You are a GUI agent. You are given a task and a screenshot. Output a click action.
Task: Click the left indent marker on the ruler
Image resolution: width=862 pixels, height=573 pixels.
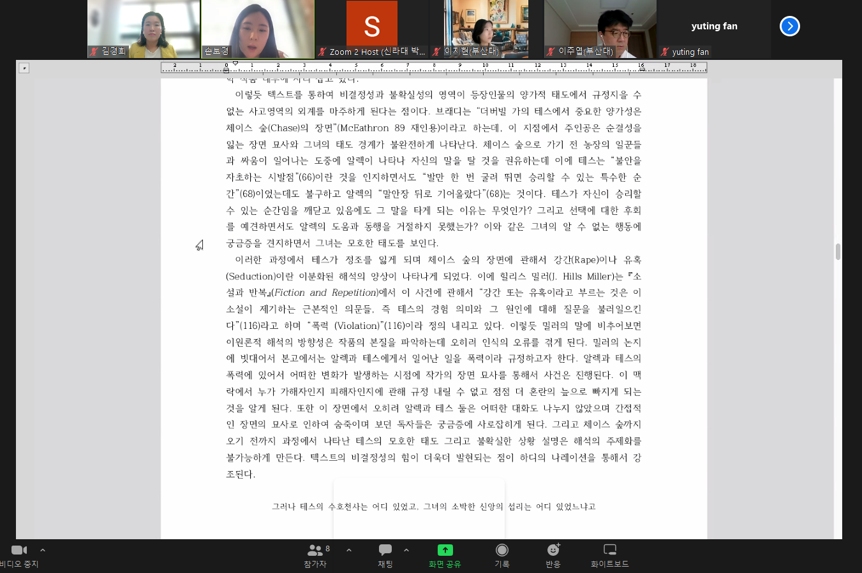(226, 69)
